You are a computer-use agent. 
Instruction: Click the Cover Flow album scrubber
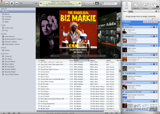(x=65, y=56)
